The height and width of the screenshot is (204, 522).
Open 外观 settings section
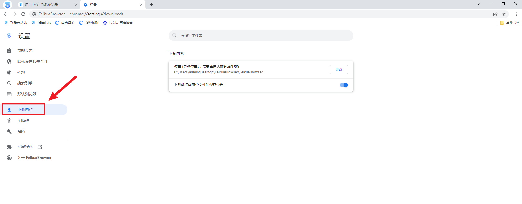[x=21, y=73]
